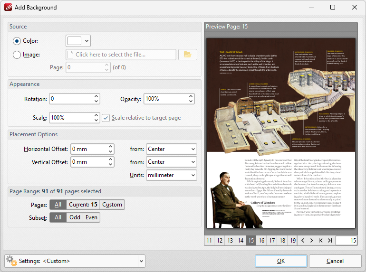This screenshot has width=366, height=272.
Task: Increase Horizontal Offset with up arrow
Action: (111, 146)
